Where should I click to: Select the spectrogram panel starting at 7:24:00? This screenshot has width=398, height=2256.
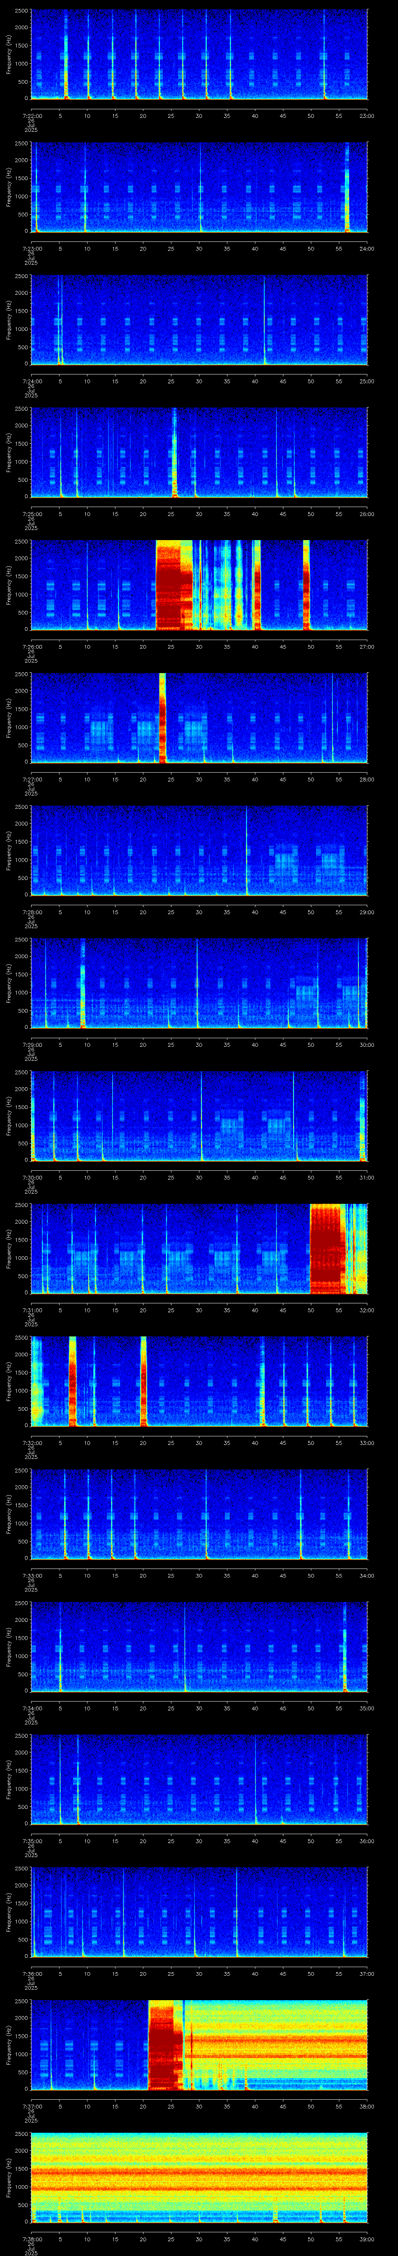click(x=199, y=320)
